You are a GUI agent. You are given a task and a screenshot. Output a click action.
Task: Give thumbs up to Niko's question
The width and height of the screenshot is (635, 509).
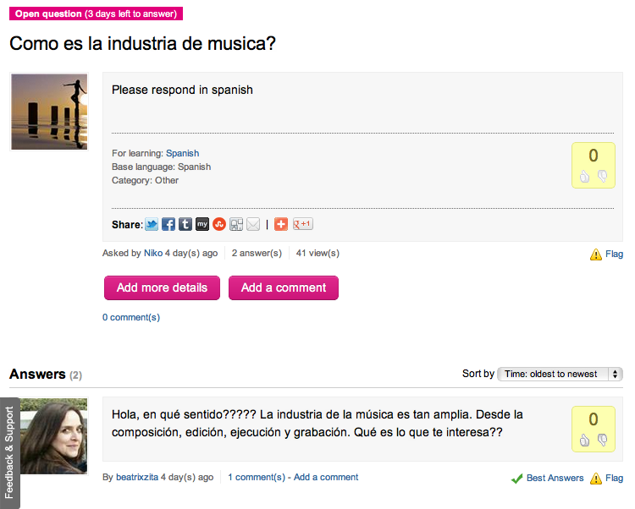(584, 177)
